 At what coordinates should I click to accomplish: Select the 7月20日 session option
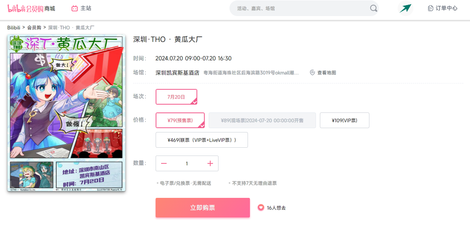(176, 97)
